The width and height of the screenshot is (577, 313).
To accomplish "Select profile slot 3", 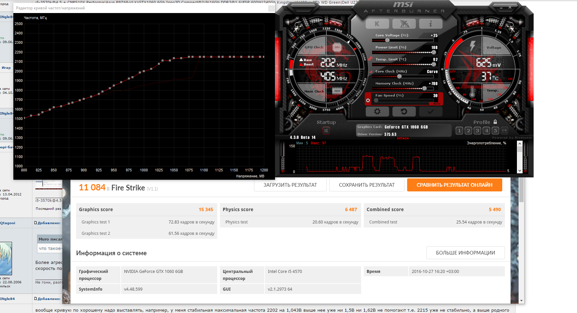I will [478, 131].
